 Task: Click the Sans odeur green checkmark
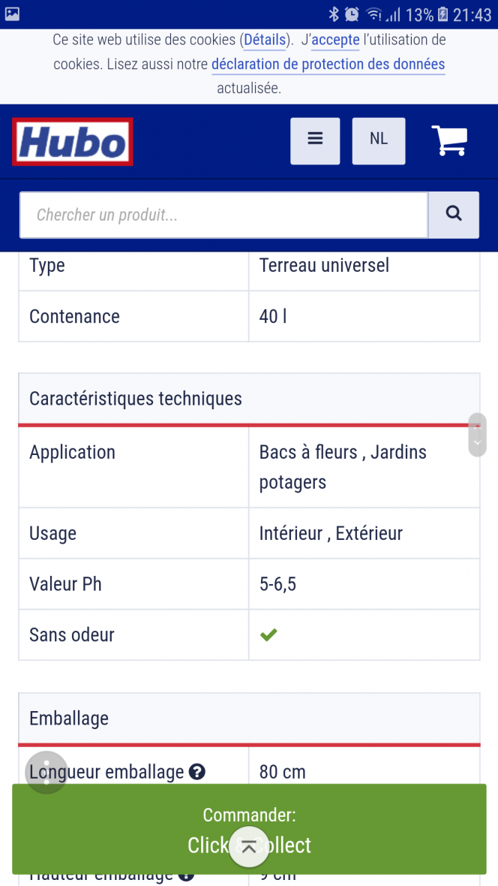tap(268, 634)
